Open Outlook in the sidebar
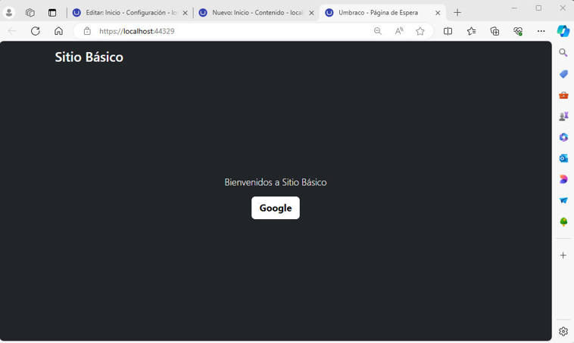 [563, 158]
